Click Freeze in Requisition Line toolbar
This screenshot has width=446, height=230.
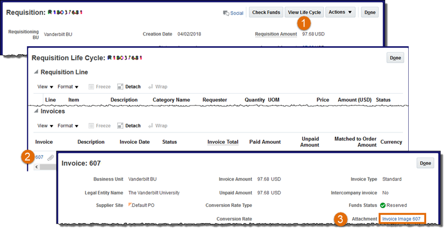[x=99, y=87]
